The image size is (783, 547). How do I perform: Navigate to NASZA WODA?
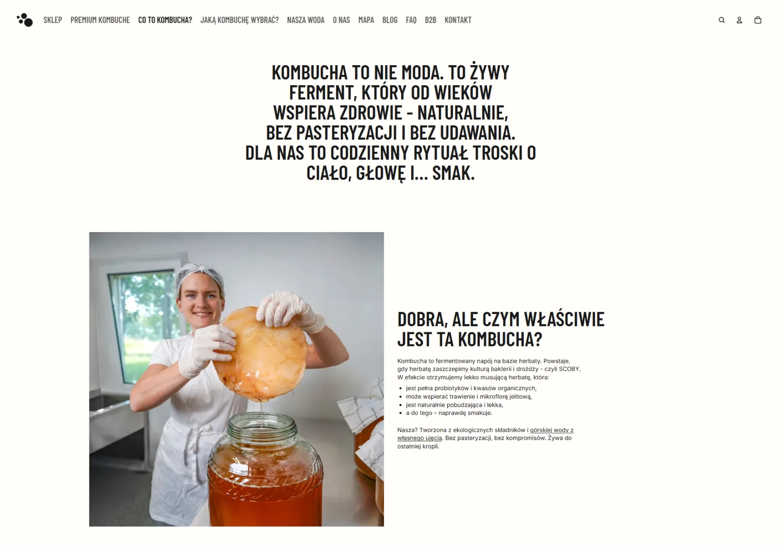click(306, 20)
